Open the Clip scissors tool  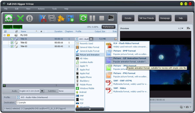point(43,18)
